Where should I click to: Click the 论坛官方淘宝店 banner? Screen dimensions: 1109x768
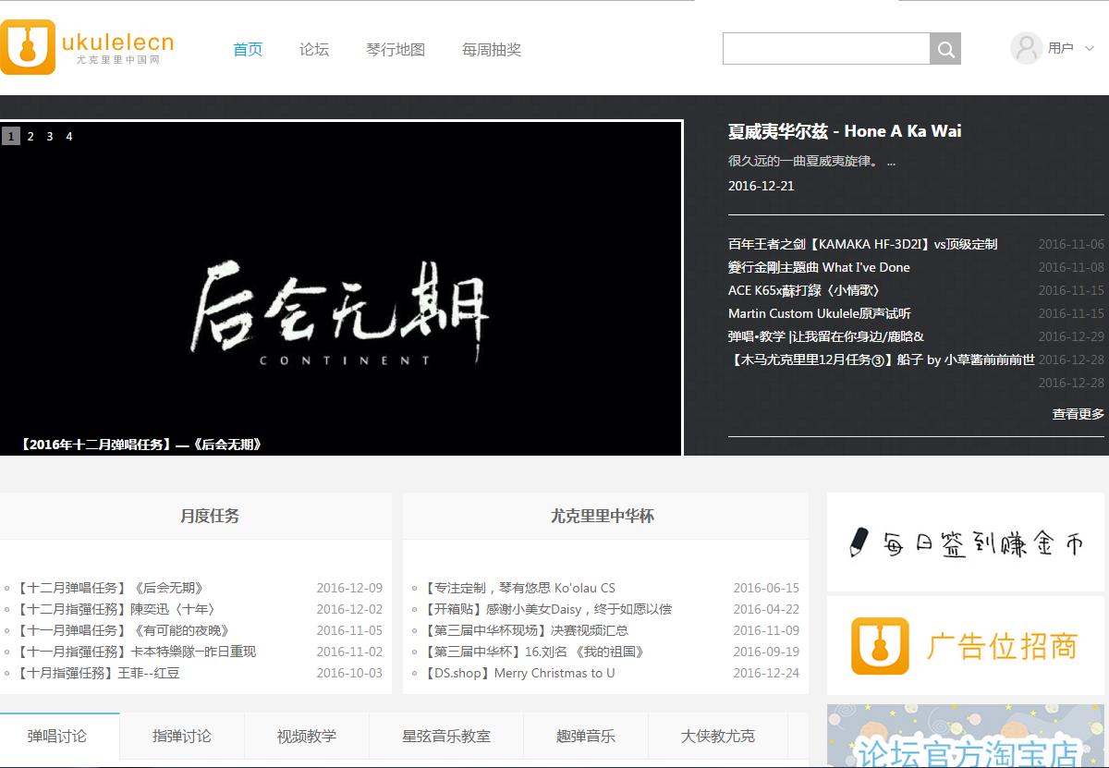[966, 736]
